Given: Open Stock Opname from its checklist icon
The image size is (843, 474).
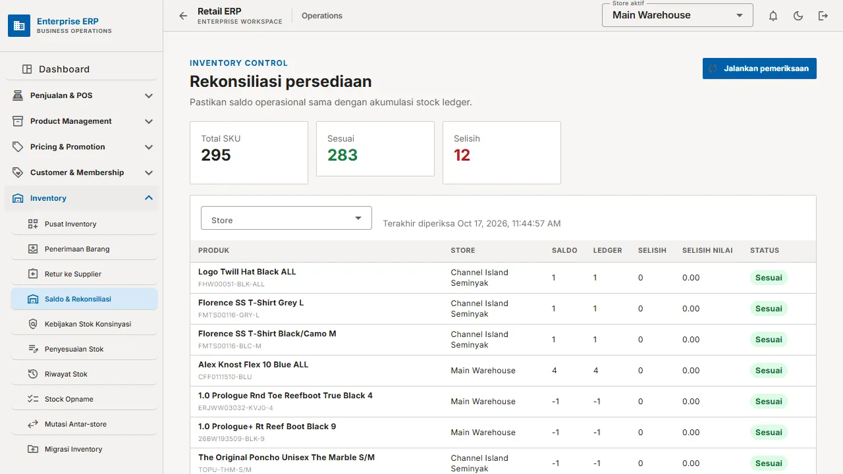Looking at the screenshot, I should point(33,399).
